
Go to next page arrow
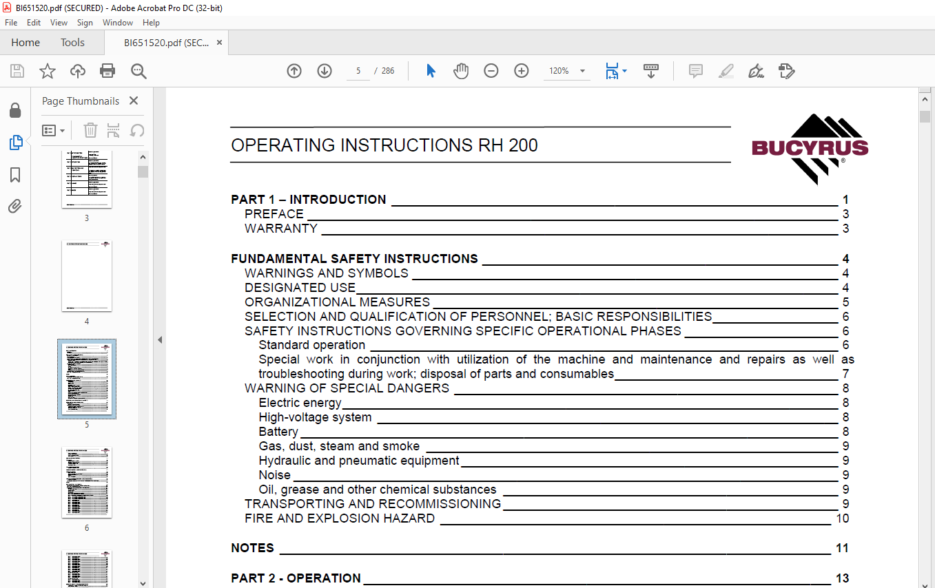(x=325, y=71)
